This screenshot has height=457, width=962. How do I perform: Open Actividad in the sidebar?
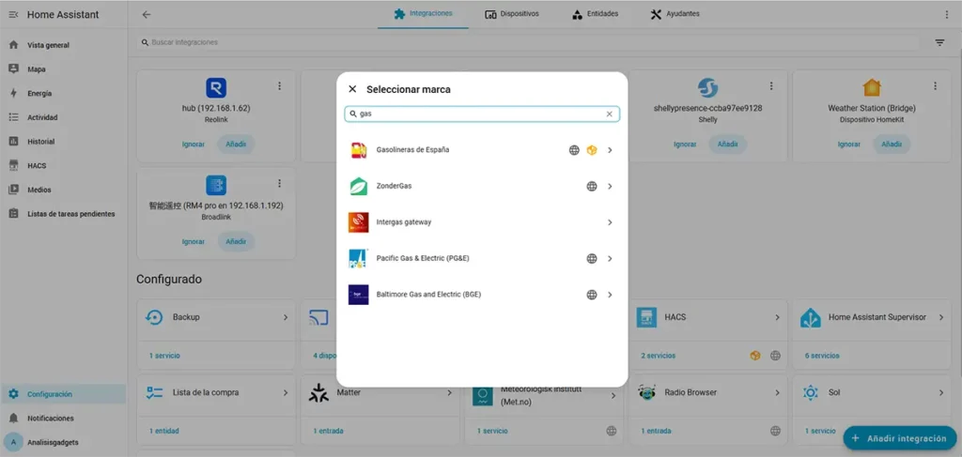point(64,117)
